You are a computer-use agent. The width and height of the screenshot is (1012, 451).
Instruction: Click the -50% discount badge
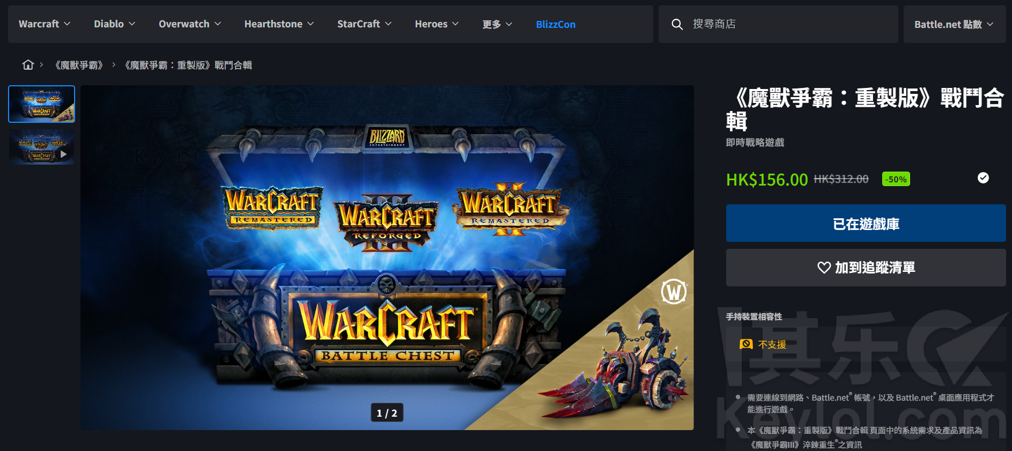(x=896, y=179)
